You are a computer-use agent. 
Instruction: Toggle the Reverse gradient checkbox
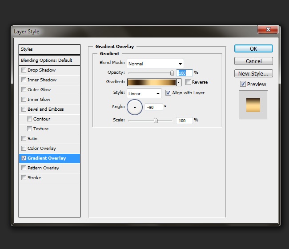coord(188,82)
